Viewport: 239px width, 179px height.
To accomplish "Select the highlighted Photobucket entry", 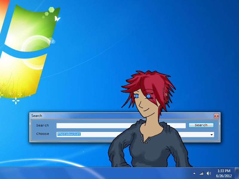I will pos(69,134).
